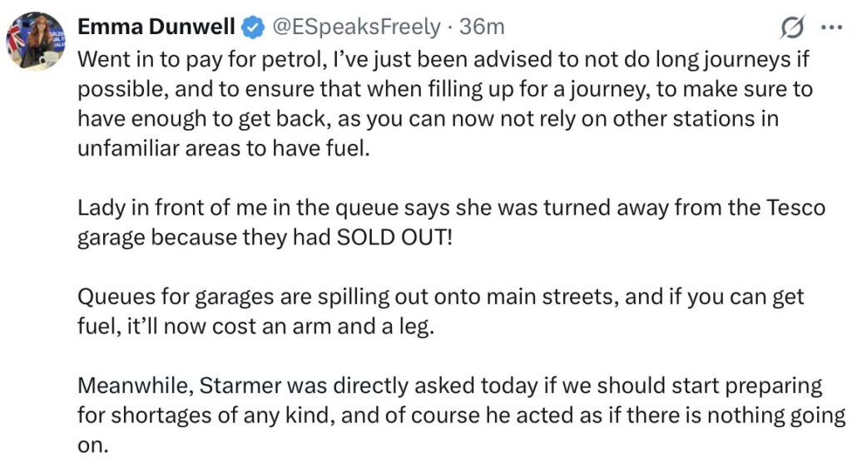Open the @ESpeaksFreely handle link
Image resolution: width=852 pixels, height=468 pixels.
356,27
